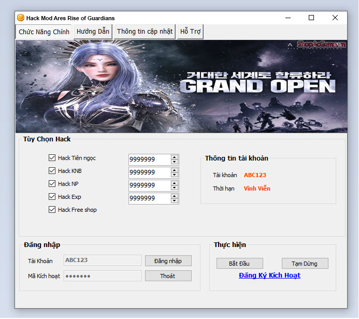
Task: Switch to the Chức Năng Chính tab
Action: pyautogui.click(x=44, y=32)
